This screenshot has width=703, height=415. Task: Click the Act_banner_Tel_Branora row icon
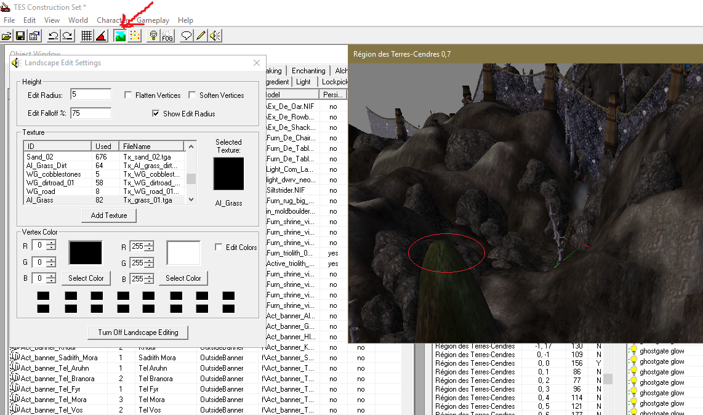(x=15, y=378)
